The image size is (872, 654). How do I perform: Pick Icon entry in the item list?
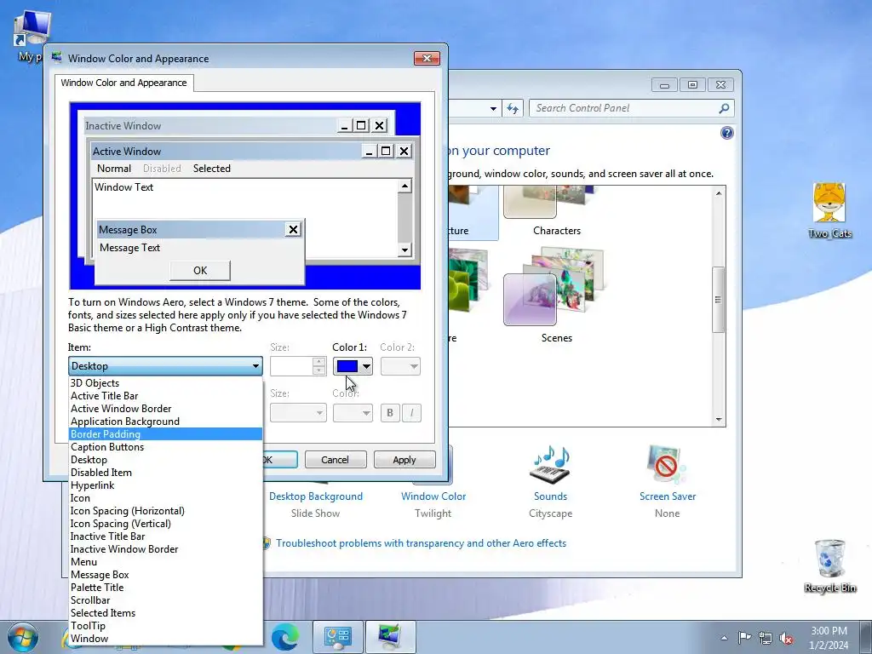coord(165,498)
